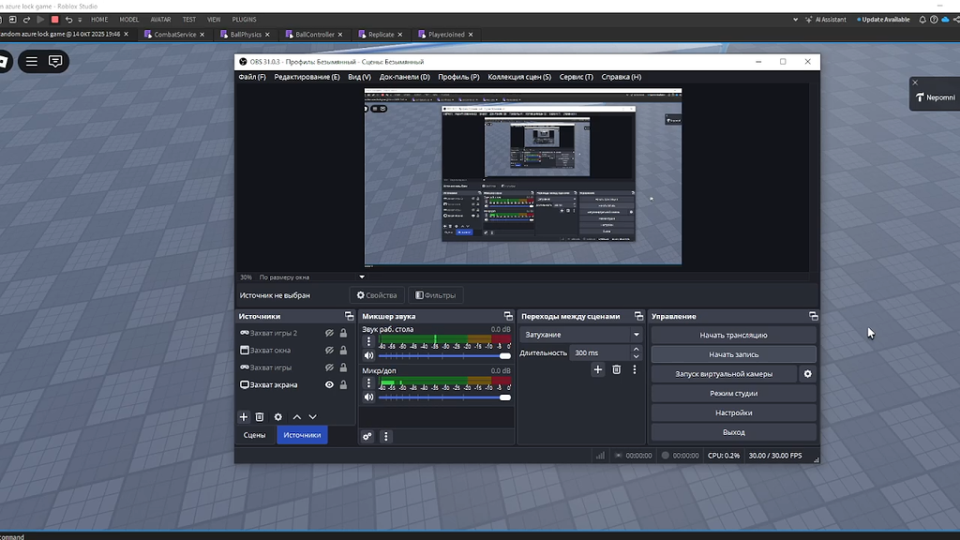Delete scene transition with trash icon

point(616,370)
